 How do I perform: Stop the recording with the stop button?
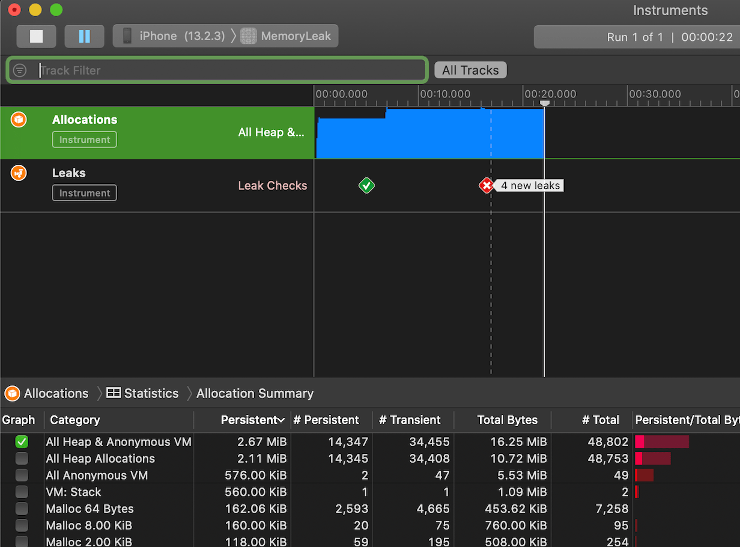coord(37,36)
